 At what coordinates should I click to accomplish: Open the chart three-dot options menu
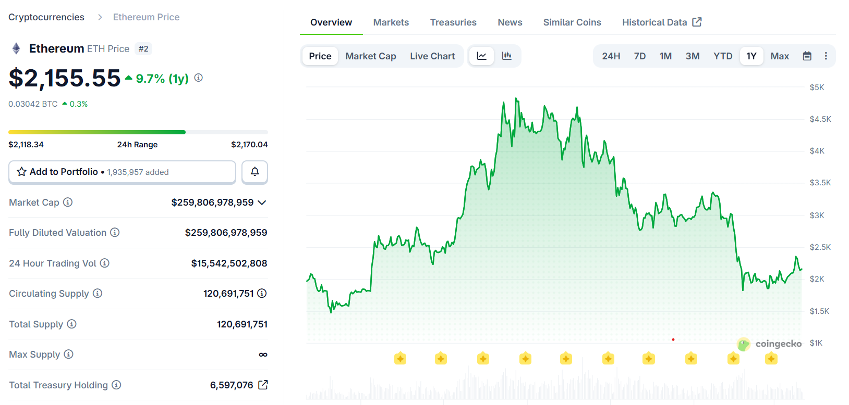tap(826, 56)
